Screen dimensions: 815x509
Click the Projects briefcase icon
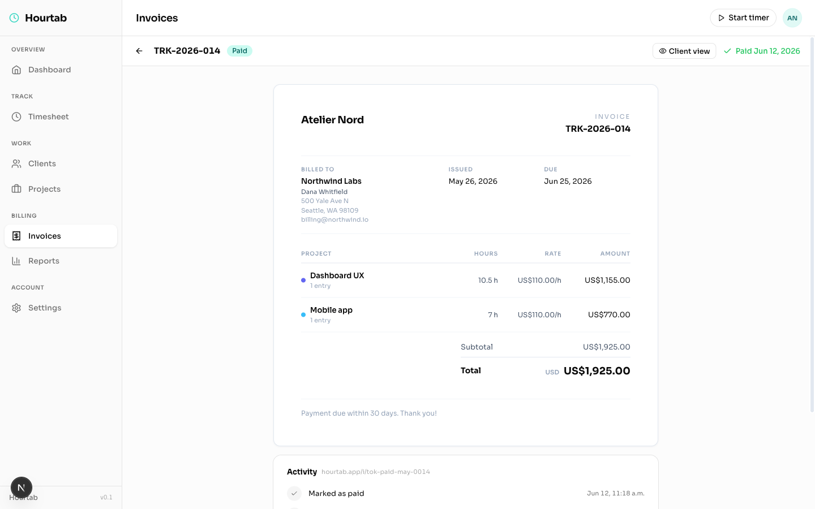[x=16, y=189]
